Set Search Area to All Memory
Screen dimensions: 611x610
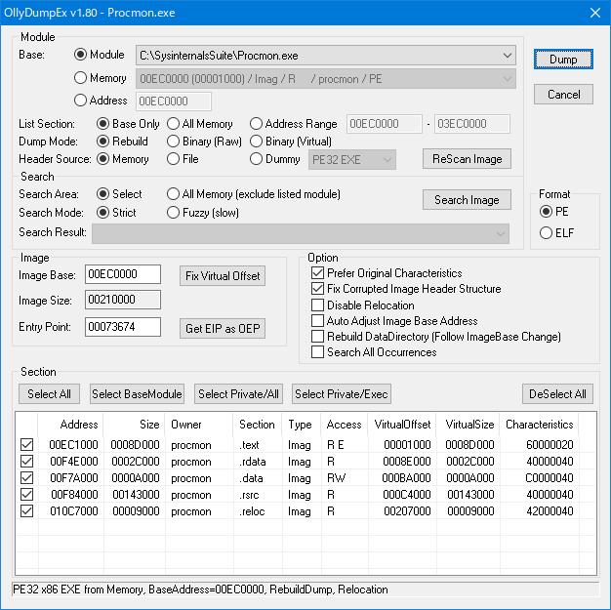(173, 194)
